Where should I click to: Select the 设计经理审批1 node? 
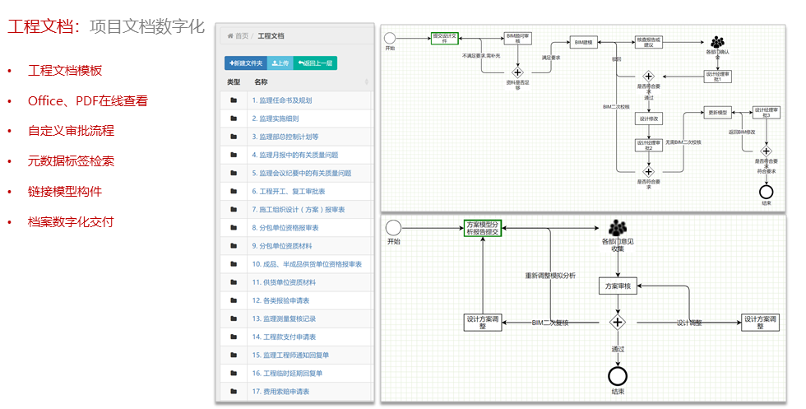pyautogui.click(x=717, y=77)
